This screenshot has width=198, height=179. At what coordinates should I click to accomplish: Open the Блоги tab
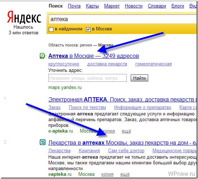pos(178,6)
